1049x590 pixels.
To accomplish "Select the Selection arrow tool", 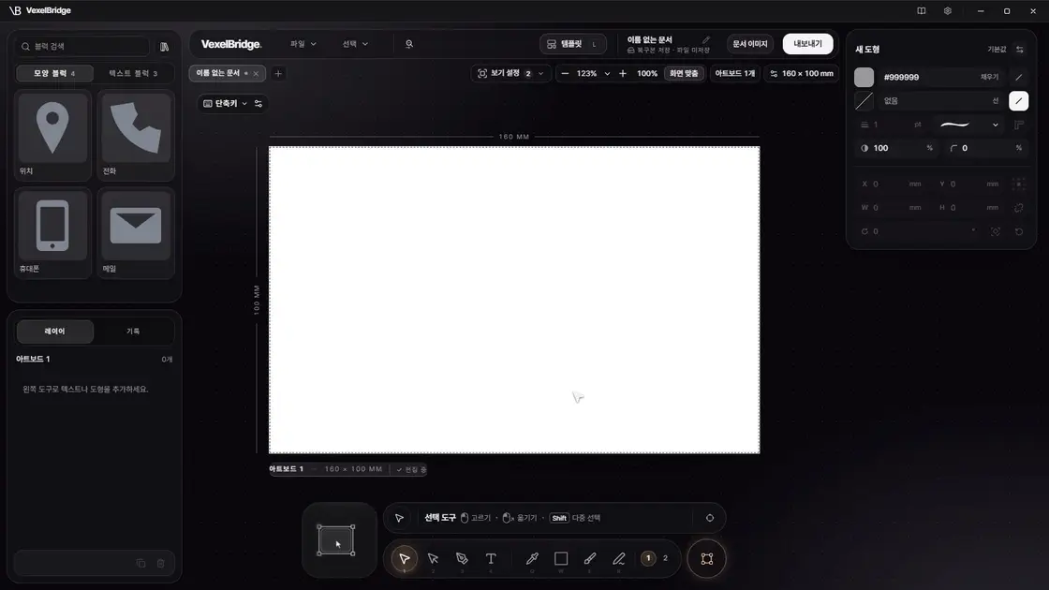I will click(x=404, y=558).
